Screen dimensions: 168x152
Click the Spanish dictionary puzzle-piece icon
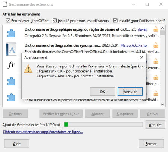[x=11, y=33]
